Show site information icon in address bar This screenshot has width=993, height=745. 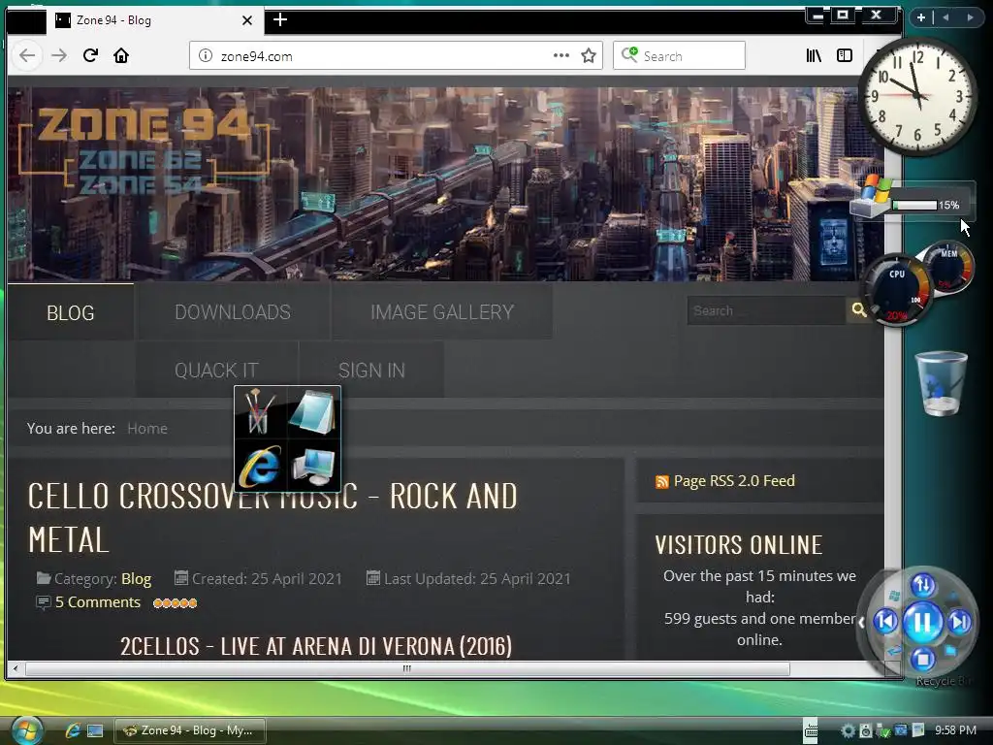[x=206, y=55]
